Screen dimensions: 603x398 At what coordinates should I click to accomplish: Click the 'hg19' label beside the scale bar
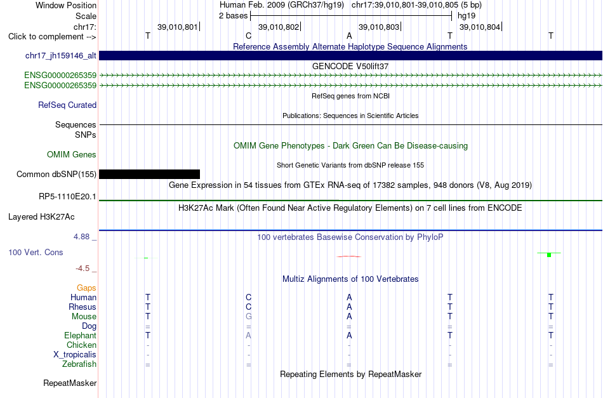(x=467, y=16)
